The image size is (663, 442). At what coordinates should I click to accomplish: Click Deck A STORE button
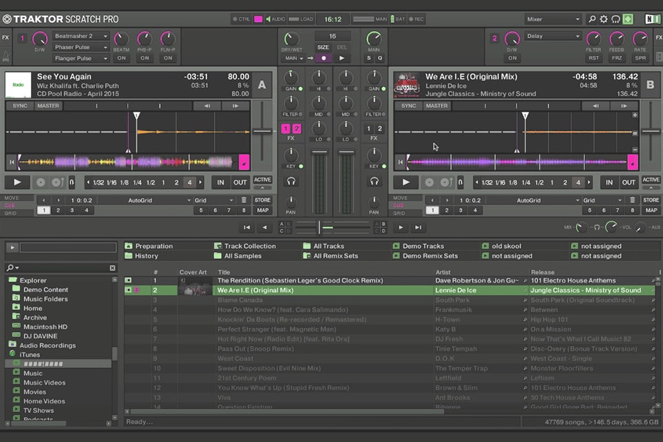262,200
